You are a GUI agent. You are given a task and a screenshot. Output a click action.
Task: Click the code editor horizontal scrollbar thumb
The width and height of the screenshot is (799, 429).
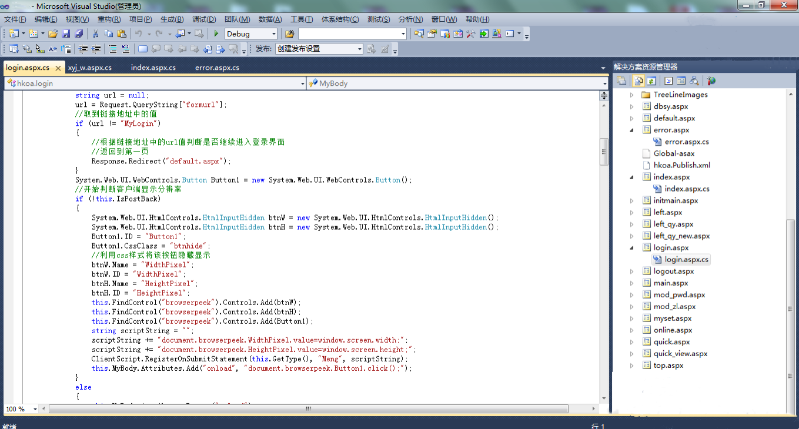tap(308, 409)
